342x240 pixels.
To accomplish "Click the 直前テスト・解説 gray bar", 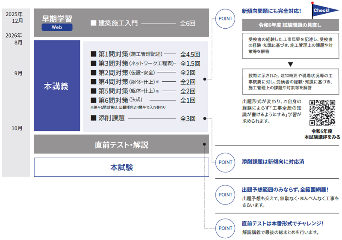I will (121, 145).
